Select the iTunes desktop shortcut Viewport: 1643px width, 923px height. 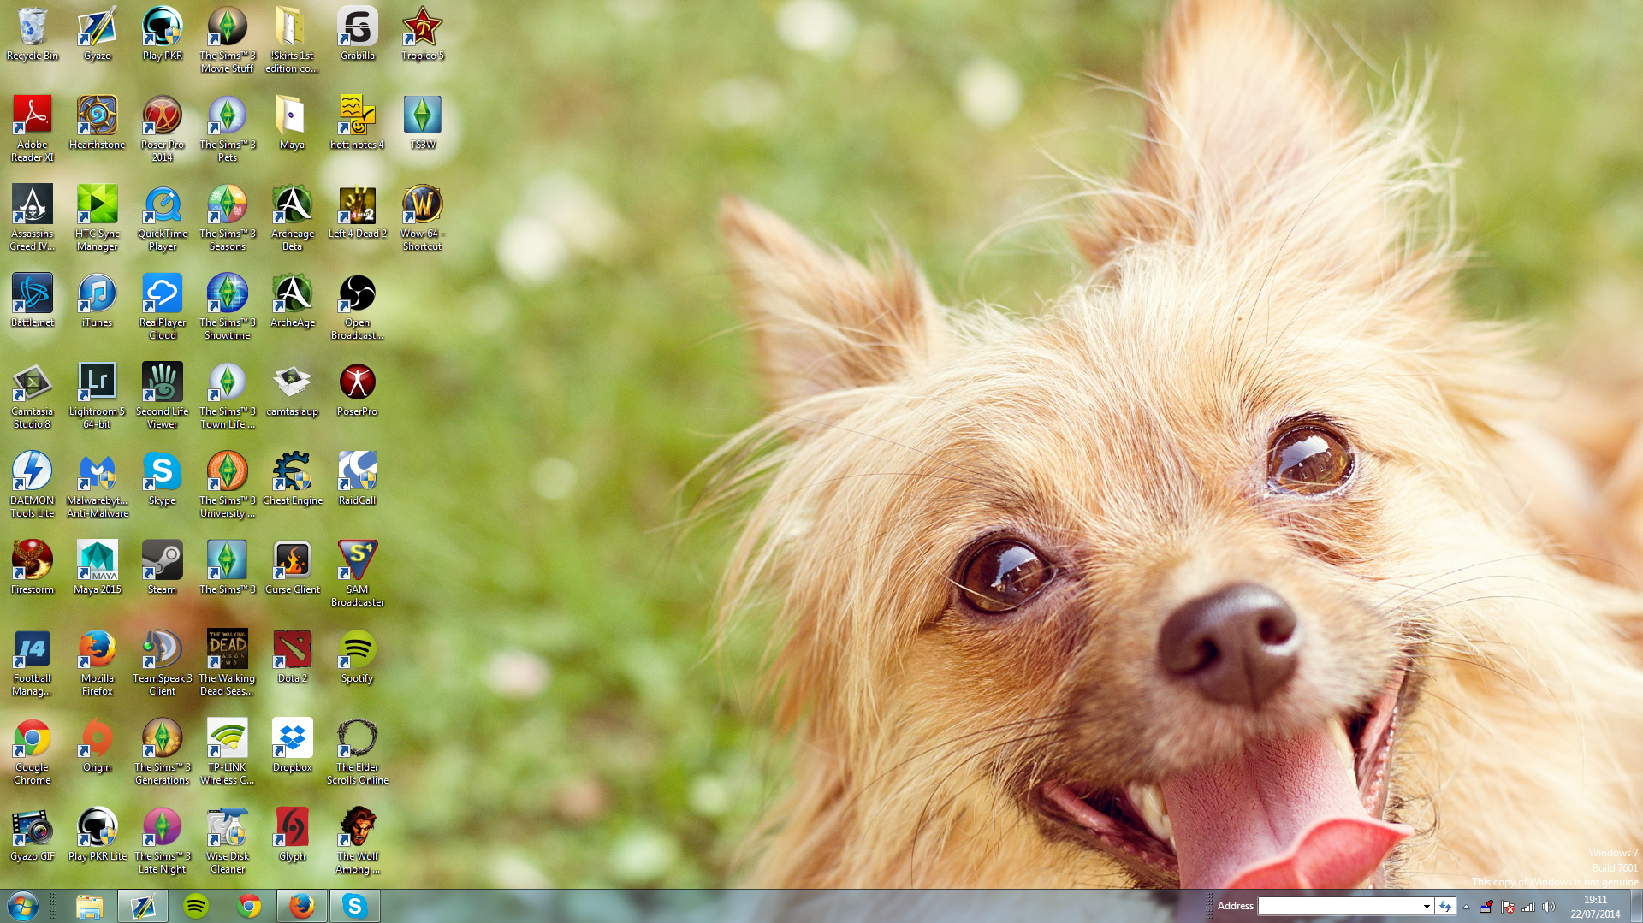(x=98, y=301)
